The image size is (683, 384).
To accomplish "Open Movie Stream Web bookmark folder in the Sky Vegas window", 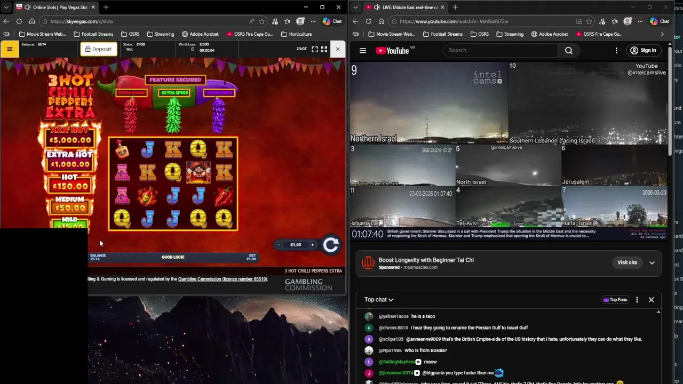I will [x=42, y=34].
